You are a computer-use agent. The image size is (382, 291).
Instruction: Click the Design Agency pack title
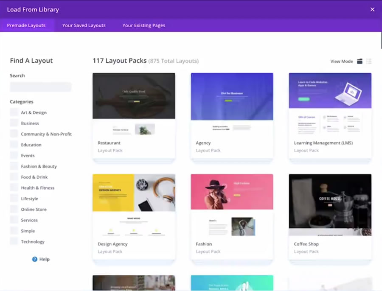[x=112, y=244]
